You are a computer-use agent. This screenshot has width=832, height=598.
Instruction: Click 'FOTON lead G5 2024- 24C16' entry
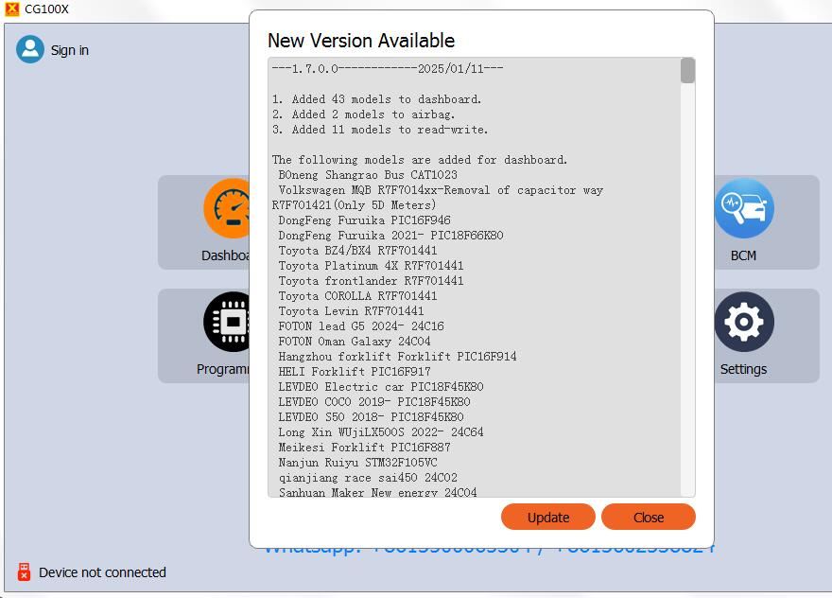[x=361, y=326]
